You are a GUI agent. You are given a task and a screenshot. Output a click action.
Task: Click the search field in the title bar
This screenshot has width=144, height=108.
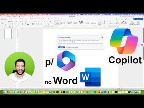127,16
